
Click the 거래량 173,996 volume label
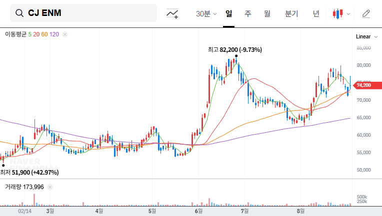tap(24, 187)
